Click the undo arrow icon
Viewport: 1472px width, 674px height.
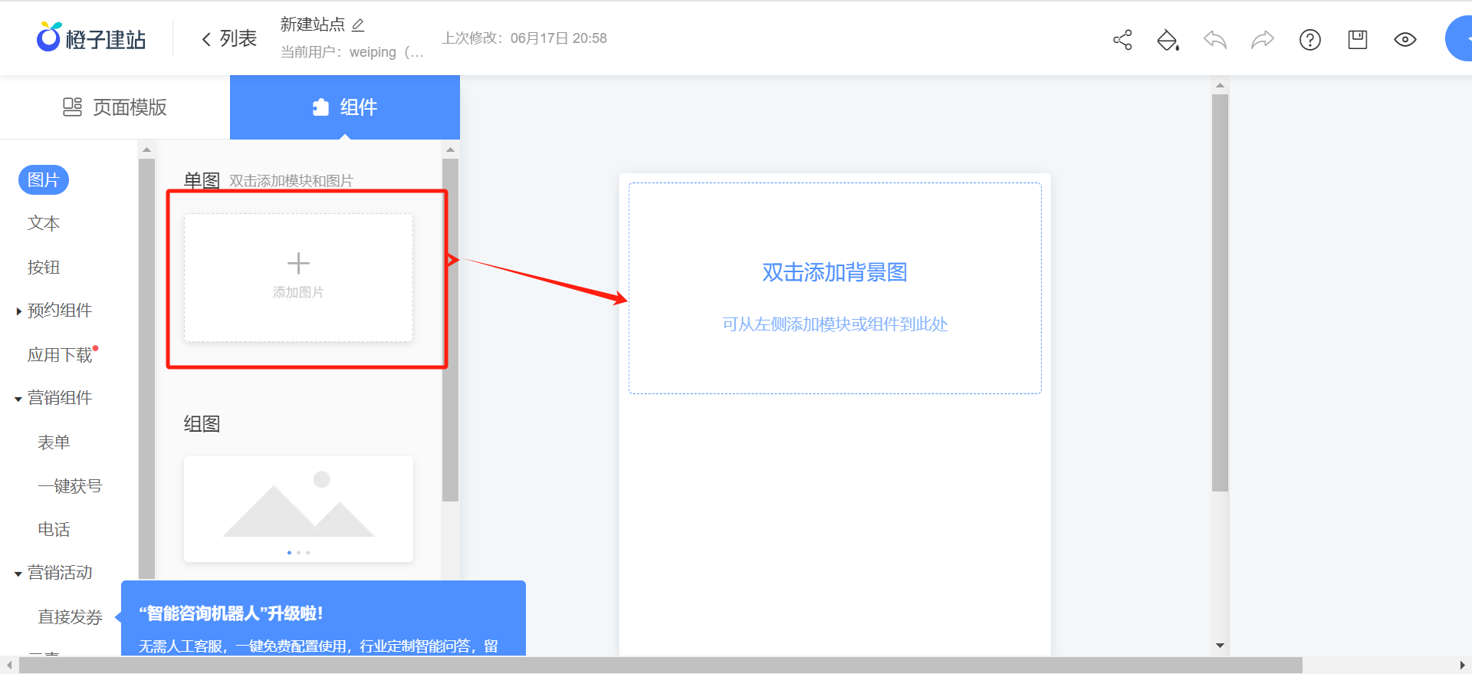click(x=1215, y=40)
